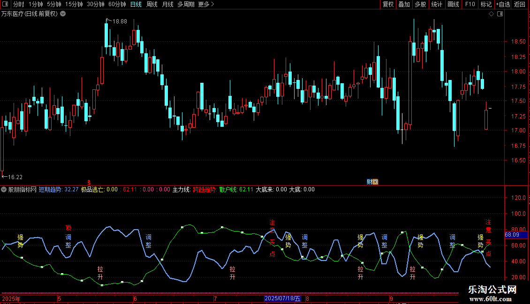
Task: Click the 返回 back button
Action: point(520,4)
